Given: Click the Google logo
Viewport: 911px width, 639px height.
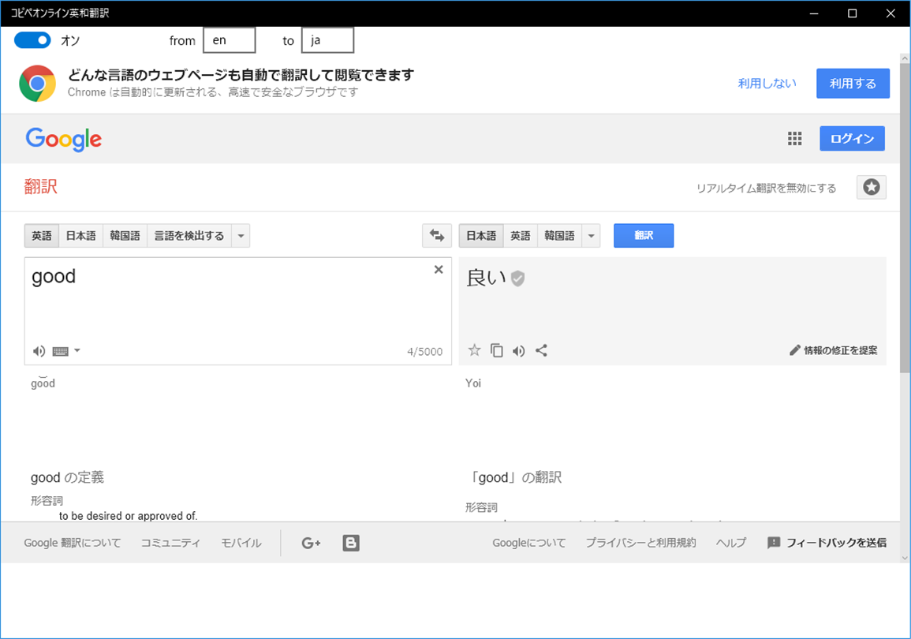Looking at the screenshot, I should click(64, 139).
